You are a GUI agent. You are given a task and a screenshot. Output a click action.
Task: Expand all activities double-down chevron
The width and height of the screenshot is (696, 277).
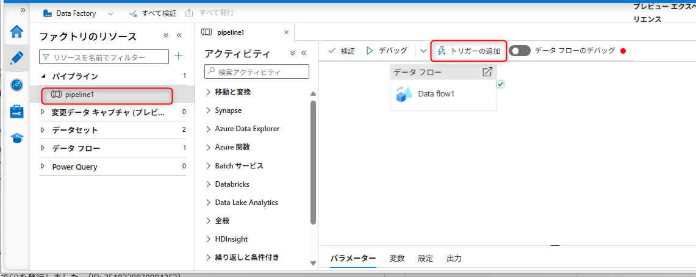(x=293, y=53)
